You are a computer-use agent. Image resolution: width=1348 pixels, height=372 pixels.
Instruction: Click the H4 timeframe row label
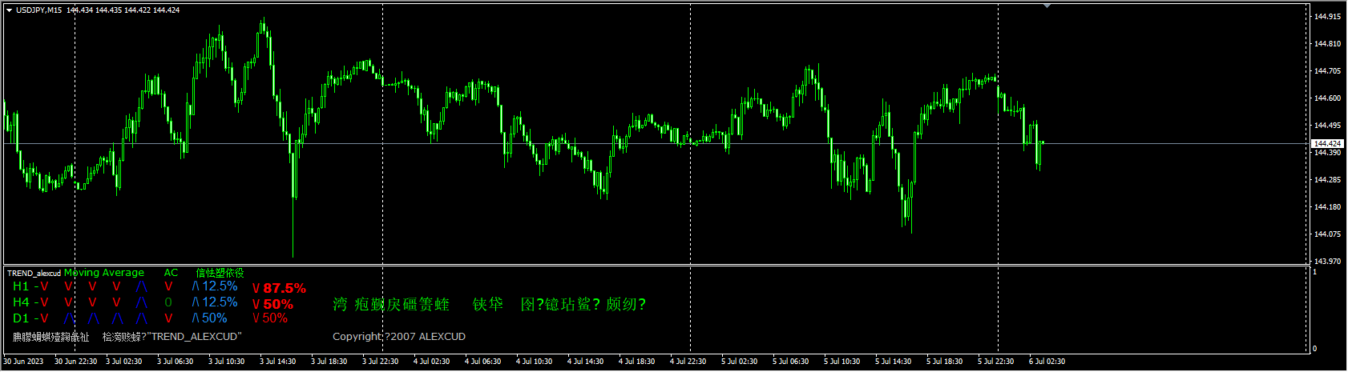(x=21, y=302)
